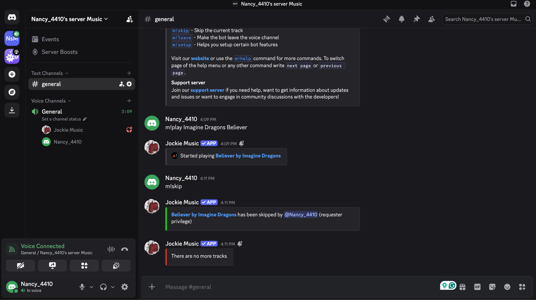Create a new text channel
Viewport: 536px width, 300px height.
pyautogui.click(x=129, y=73)
